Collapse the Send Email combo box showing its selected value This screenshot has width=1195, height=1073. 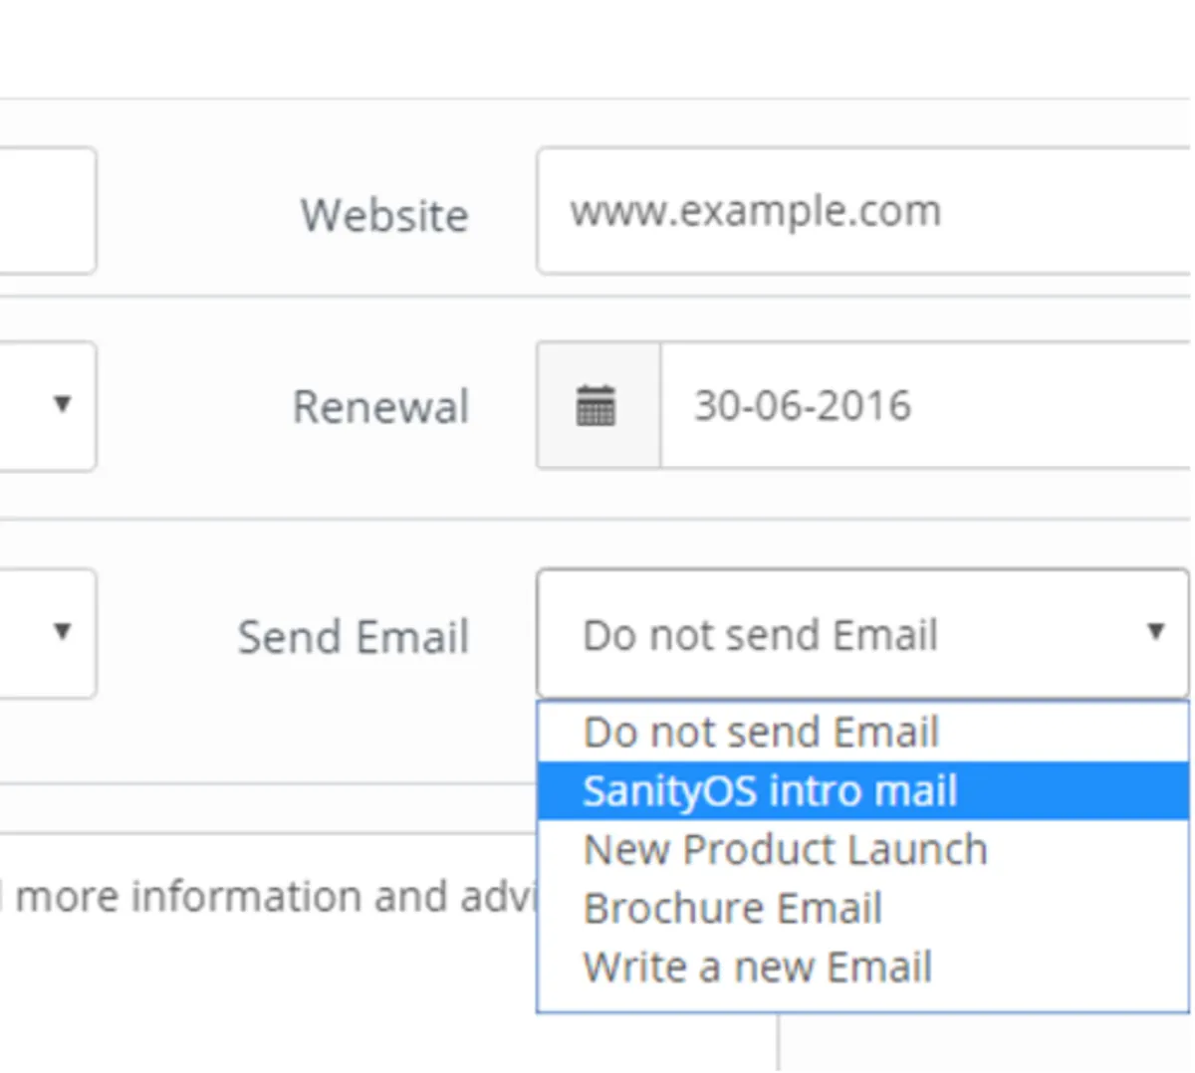pyautogui.click(x=862, y=633)
